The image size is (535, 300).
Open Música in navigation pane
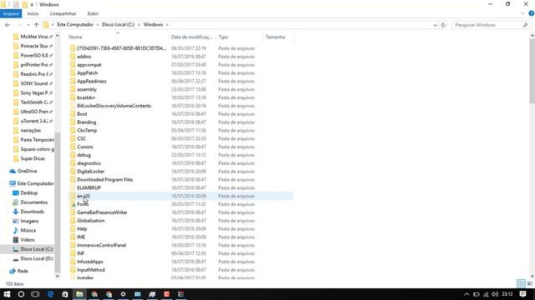28,230
